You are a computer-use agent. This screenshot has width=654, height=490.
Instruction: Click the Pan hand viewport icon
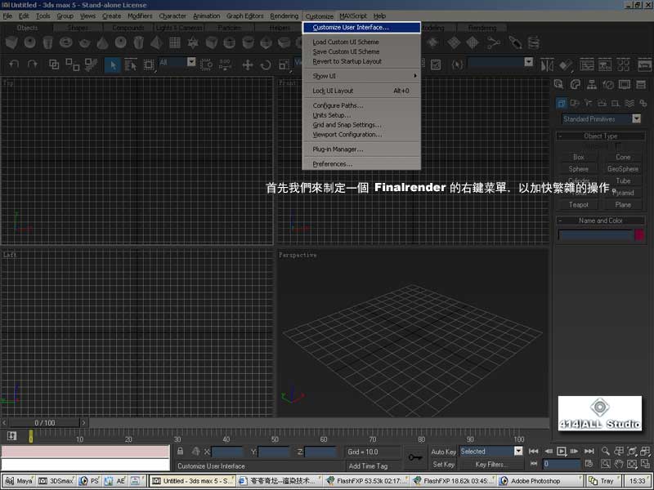(619, 464)
